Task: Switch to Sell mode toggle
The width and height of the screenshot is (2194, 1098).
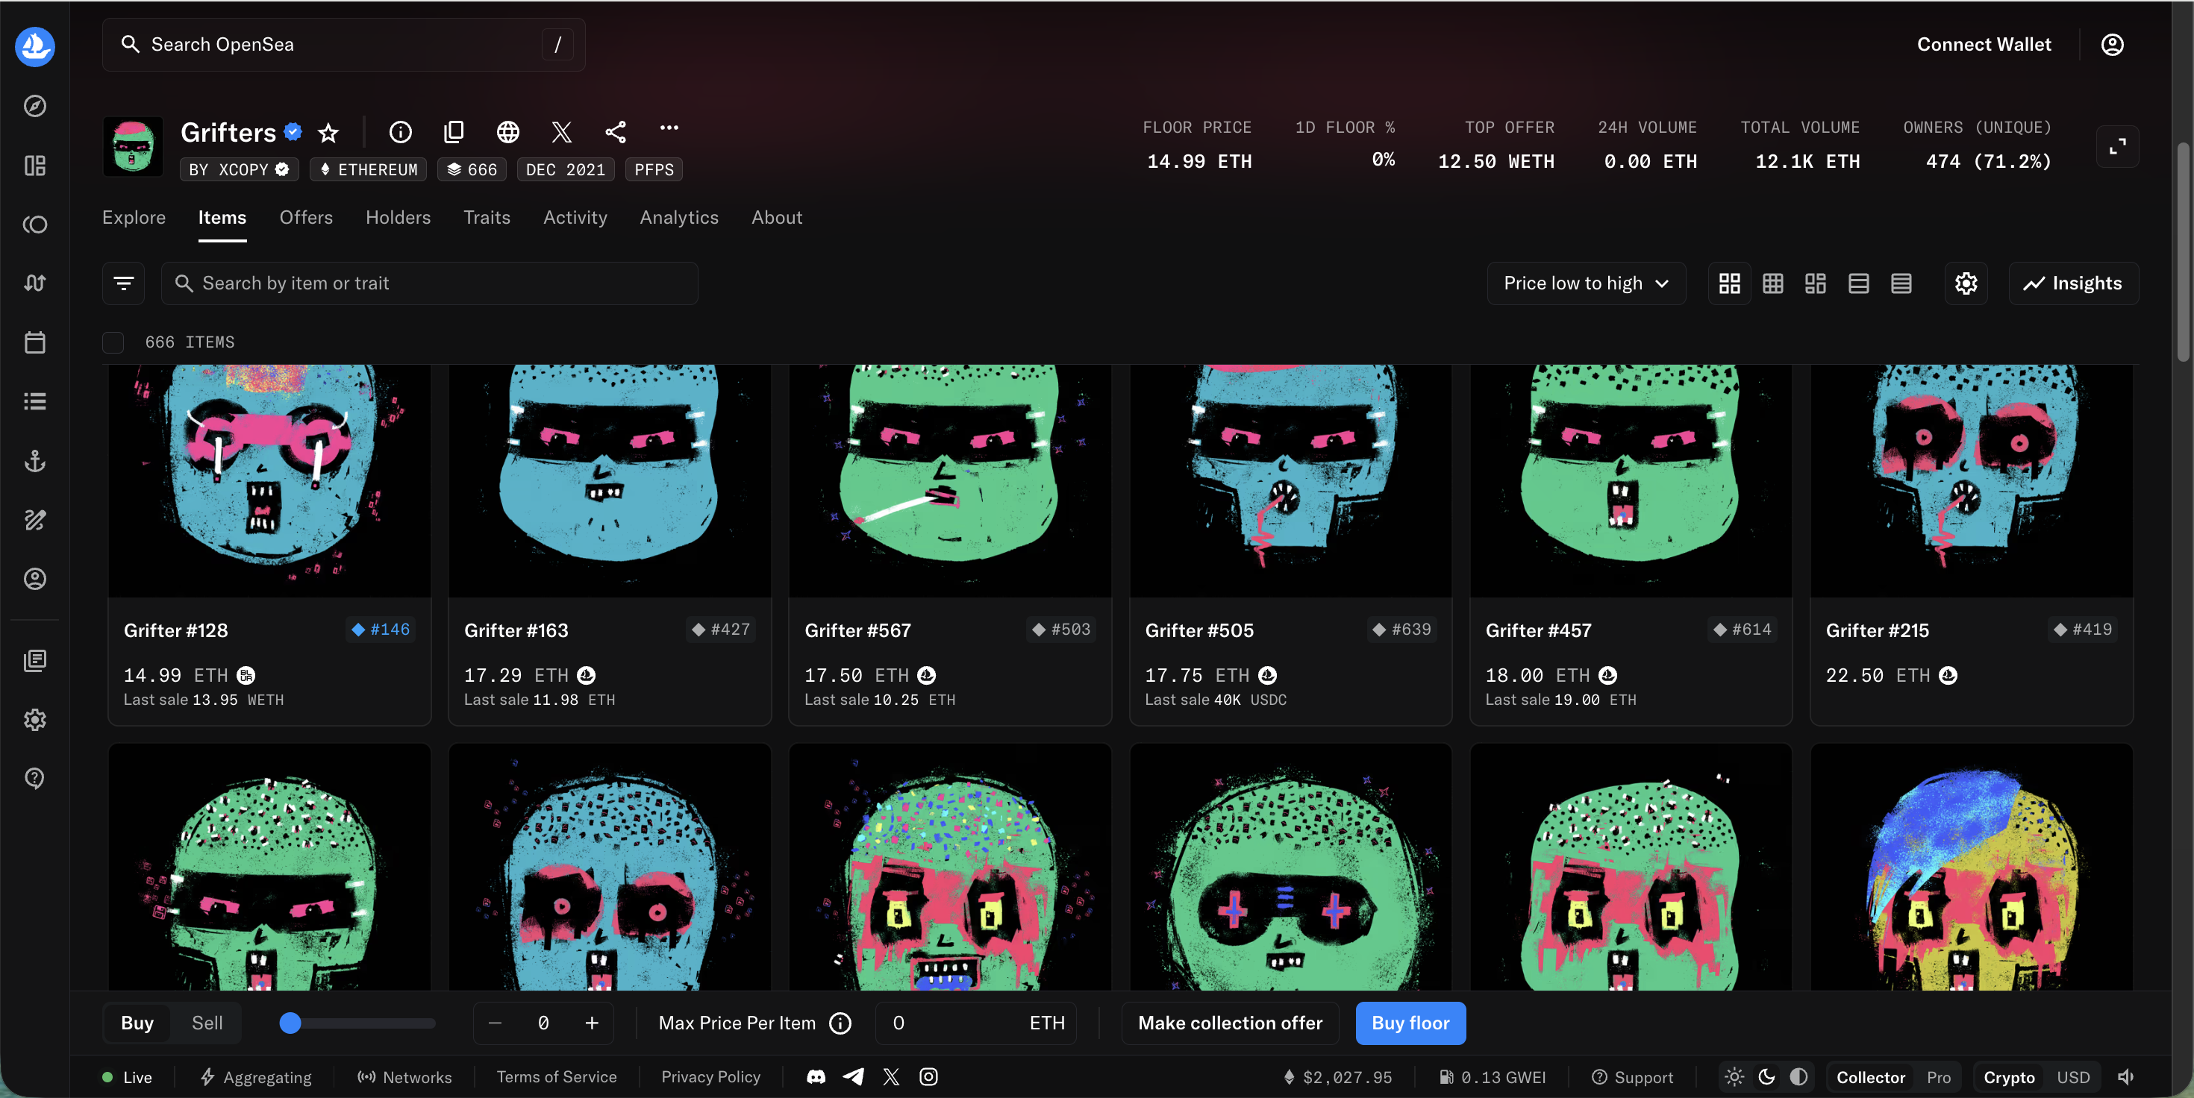Action: click(x=206, y=1023)
